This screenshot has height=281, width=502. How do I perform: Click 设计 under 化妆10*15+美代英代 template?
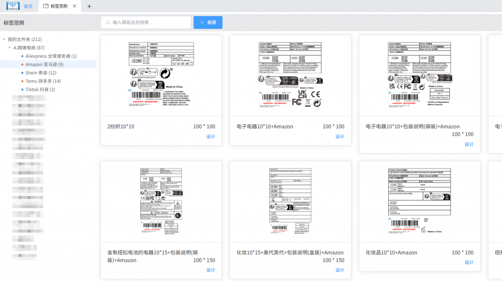coord(340,270)
